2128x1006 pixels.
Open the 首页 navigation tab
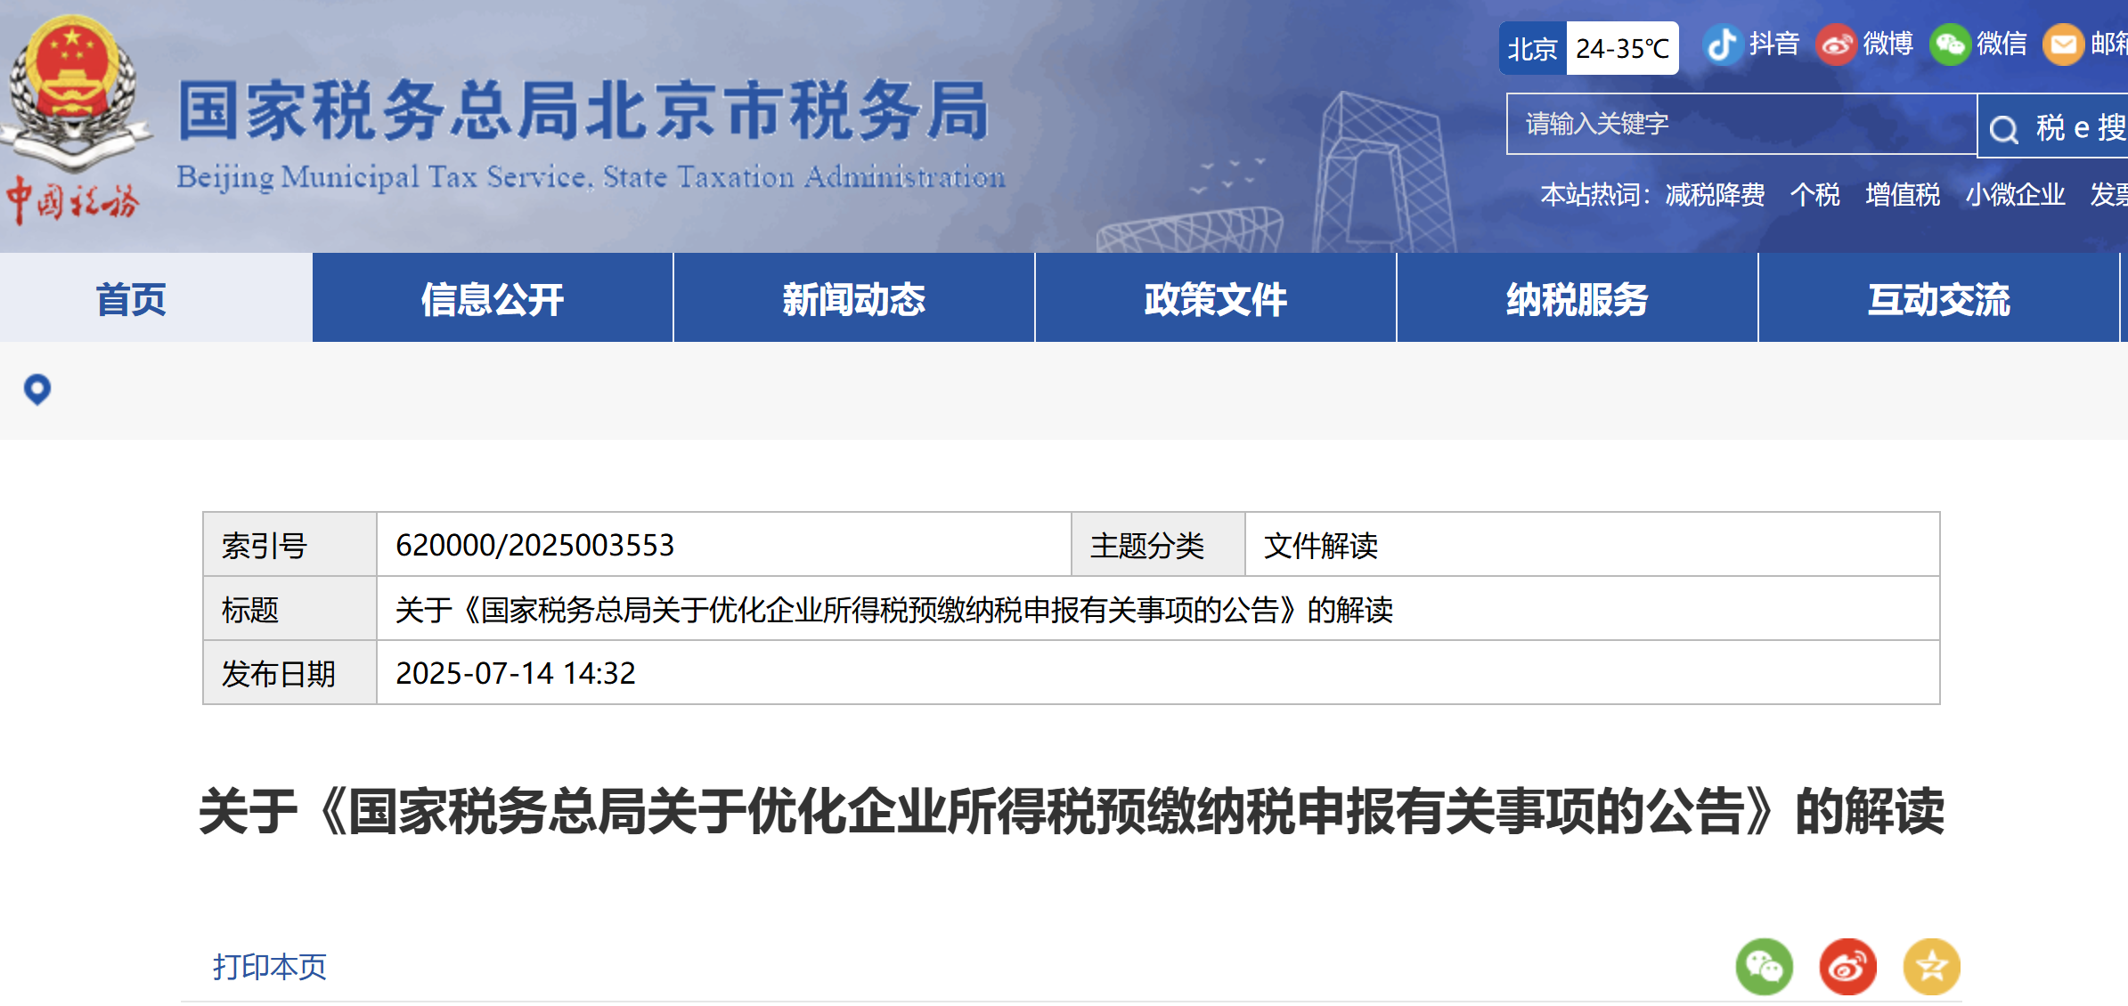[131, 299]
